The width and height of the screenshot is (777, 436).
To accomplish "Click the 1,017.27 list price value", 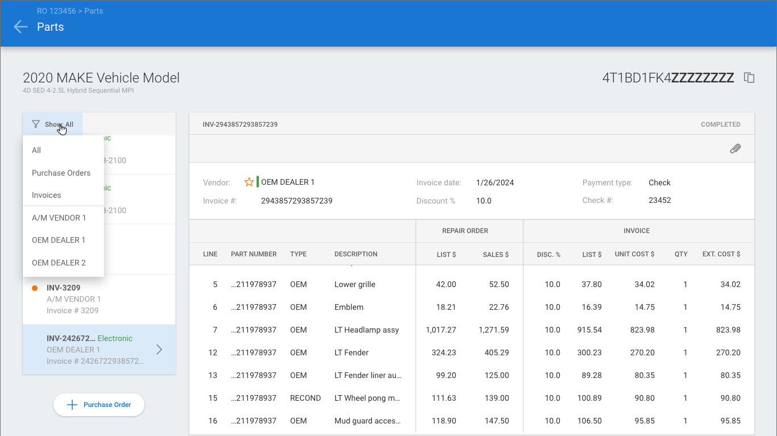I will (x=441, y=330).
